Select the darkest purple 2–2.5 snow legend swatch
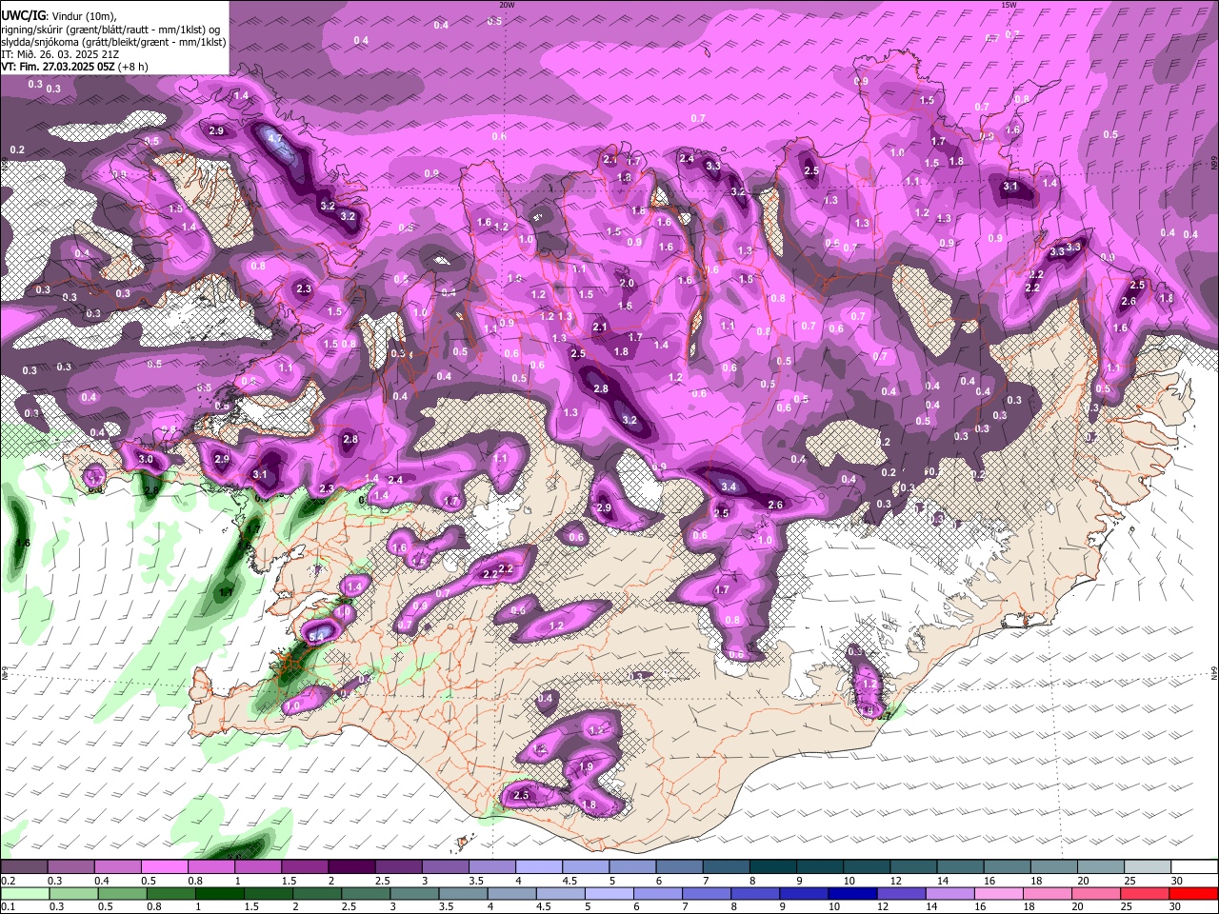The width and height of the screenshot is (1219, 914). (351, 867)
